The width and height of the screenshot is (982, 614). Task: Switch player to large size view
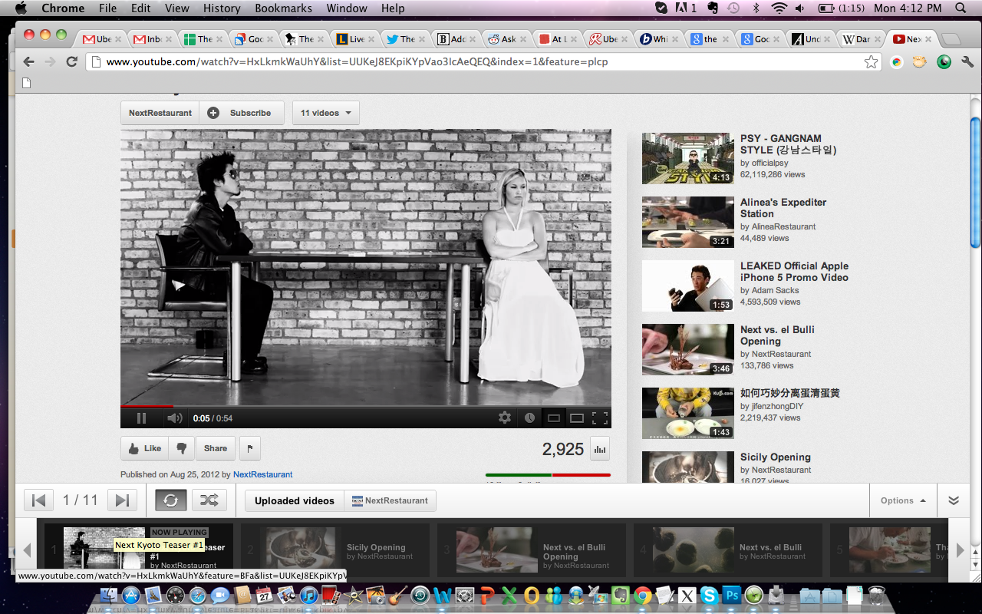[576, 418]
